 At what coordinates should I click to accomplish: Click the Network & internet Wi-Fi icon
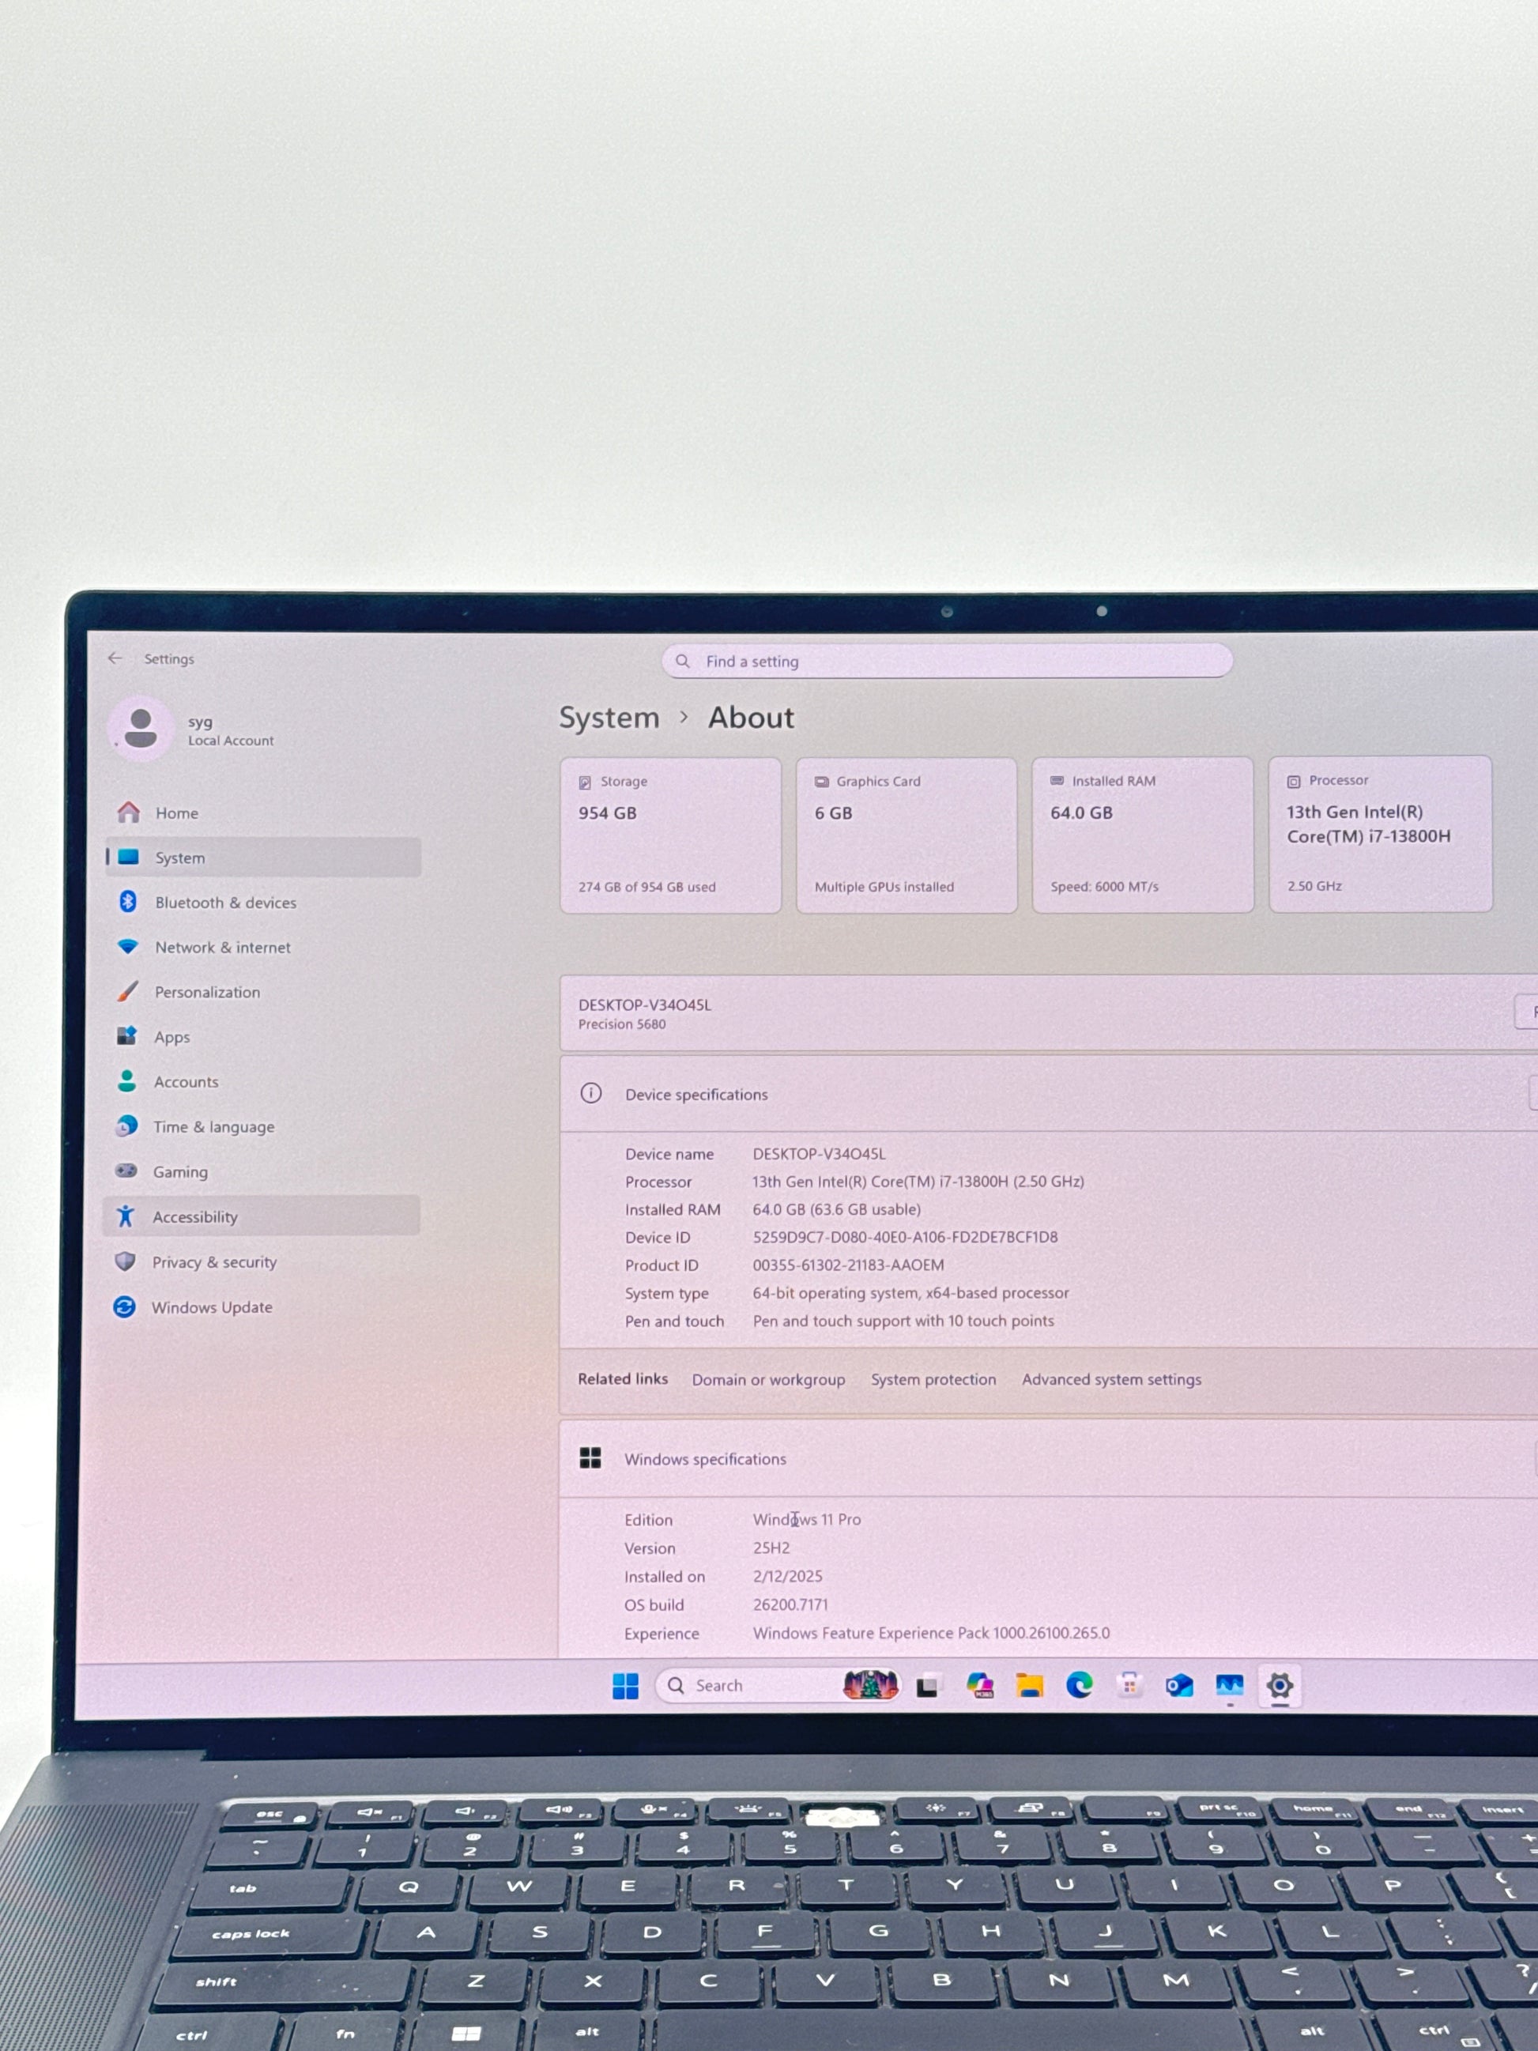pyautogui.click(x=128, y=947)
